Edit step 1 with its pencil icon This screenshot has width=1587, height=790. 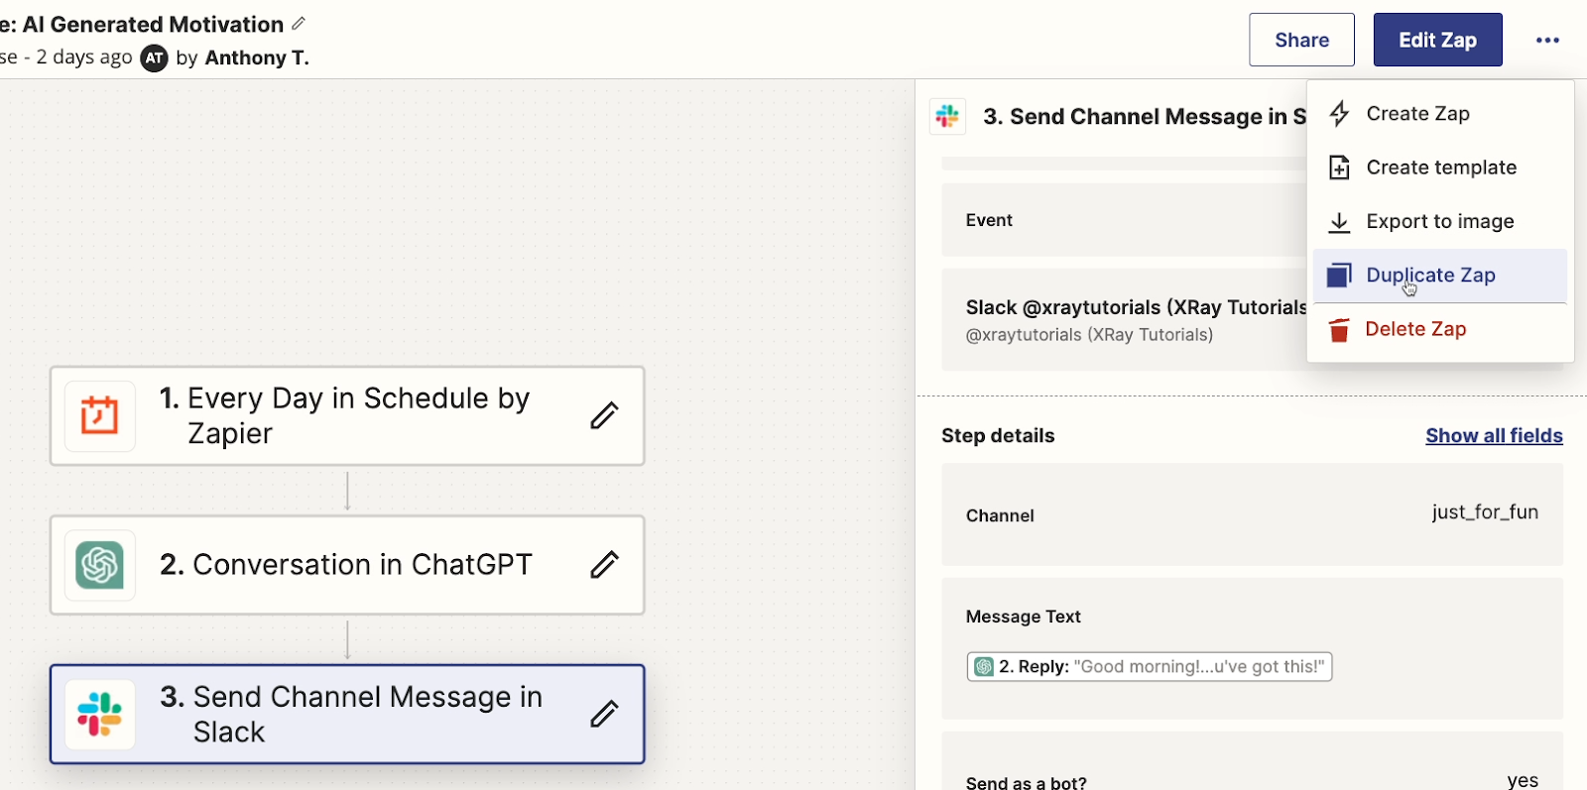(x=604, y=415)
